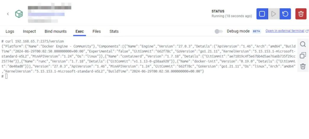Copy terminal output with the copy icon
Screen dimensions: 309x139
[303, 55]
